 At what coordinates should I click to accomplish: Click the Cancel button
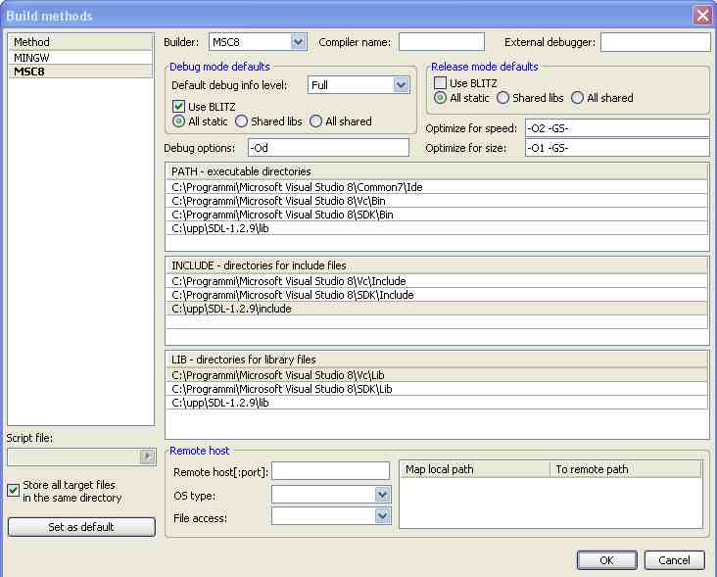[674, 560]
